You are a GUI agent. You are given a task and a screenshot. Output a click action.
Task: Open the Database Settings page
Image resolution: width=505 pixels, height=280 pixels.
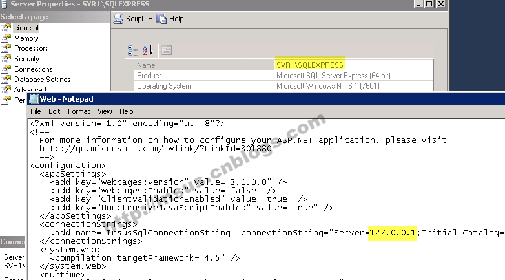pyautogui.click(x=42, y=80)
